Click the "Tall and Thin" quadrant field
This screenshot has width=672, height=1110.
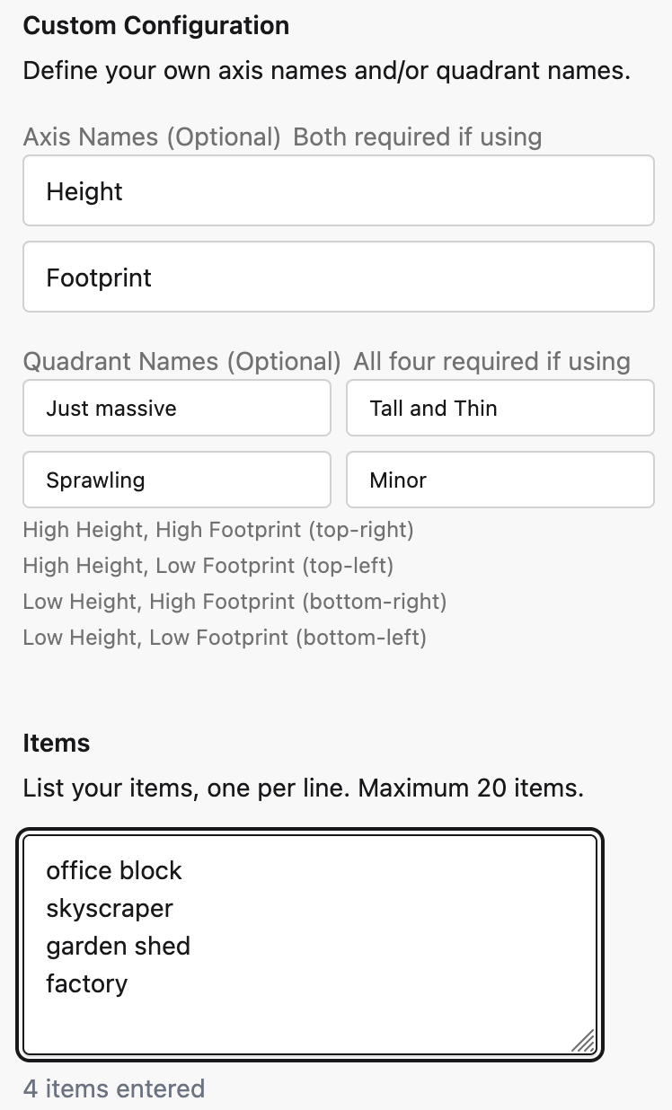pyautogui.click(x=500, y=409)
